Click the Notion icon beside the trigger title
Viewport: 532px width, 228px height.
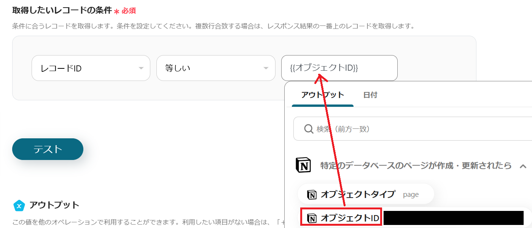pos(303,165)
